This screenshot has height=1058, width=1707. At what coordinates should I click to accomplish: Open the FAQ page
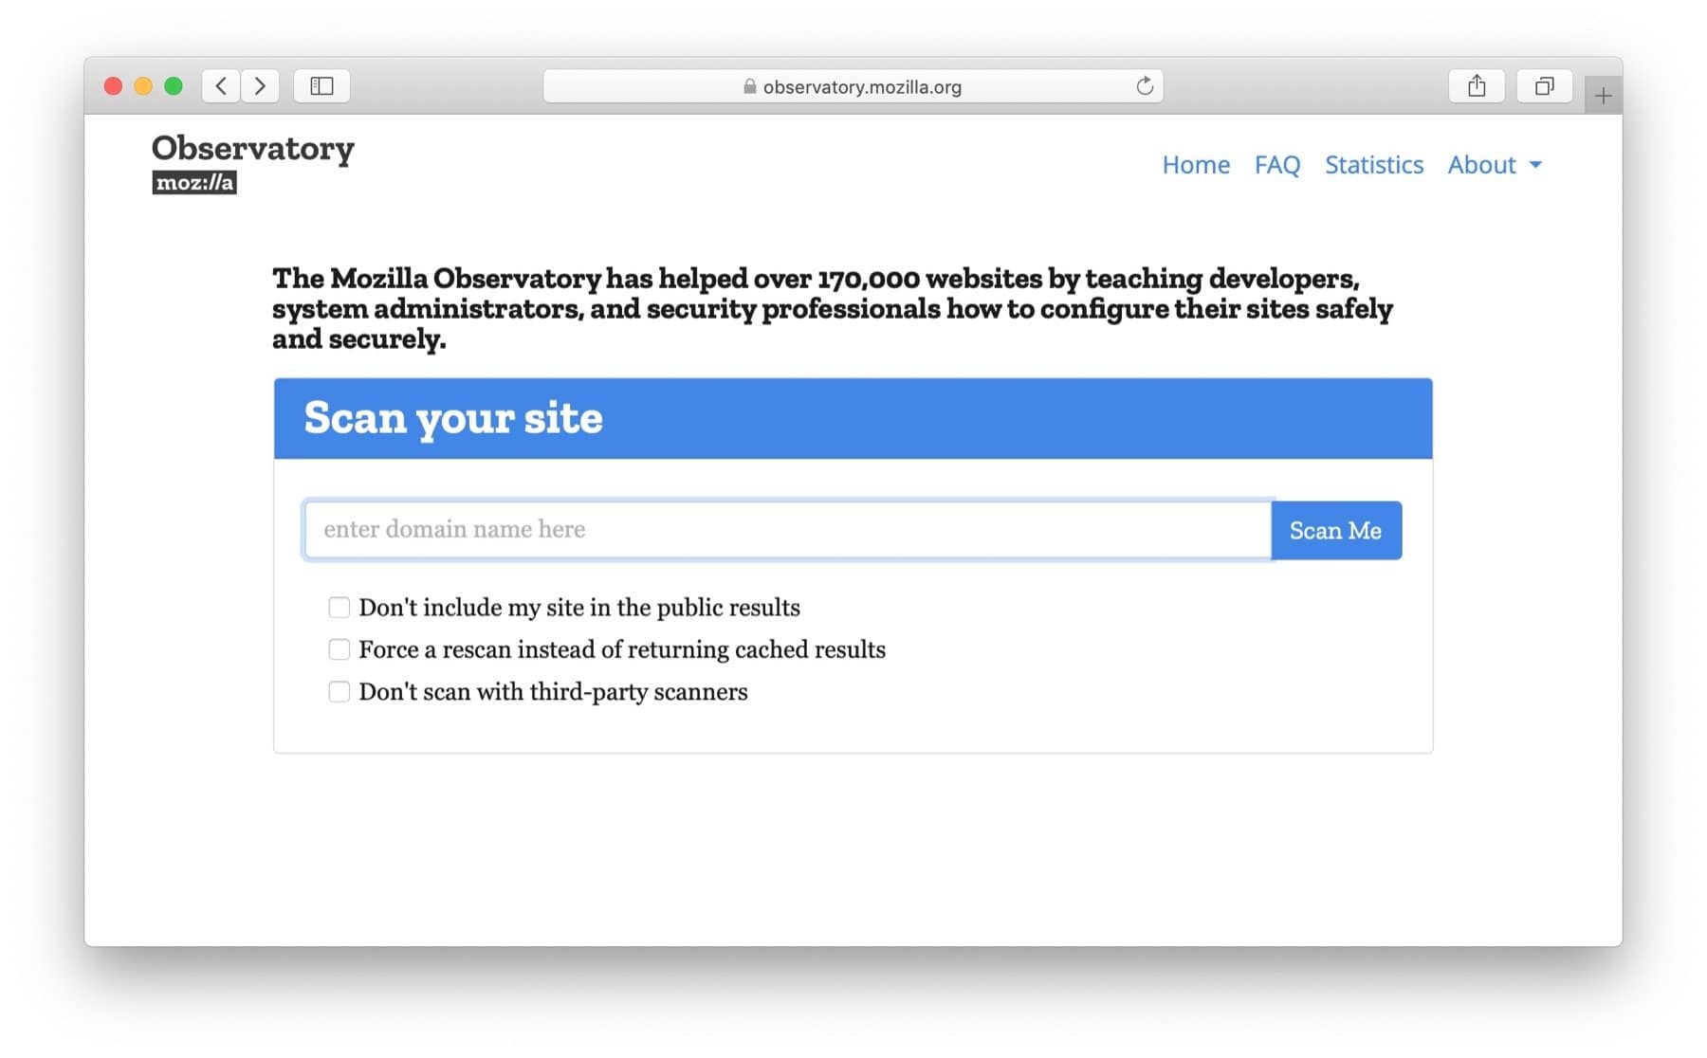(x=1276, y=165)
